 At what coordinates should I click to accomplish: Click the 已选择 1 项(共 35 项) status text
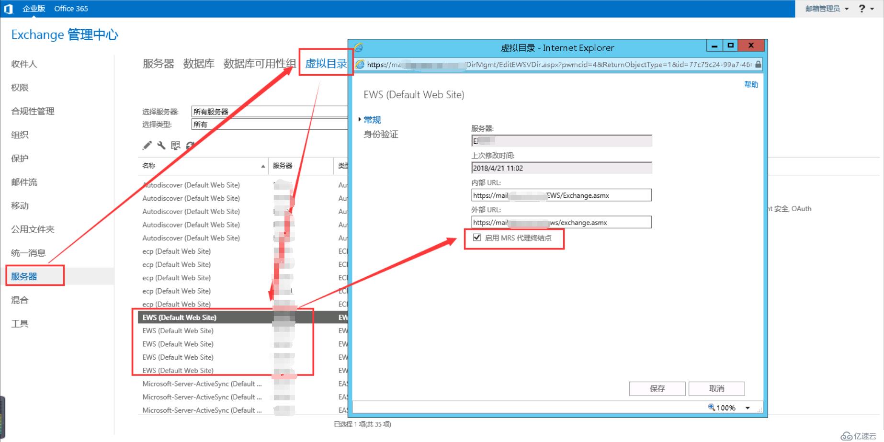pyautogui.click(x=363, y=424)
